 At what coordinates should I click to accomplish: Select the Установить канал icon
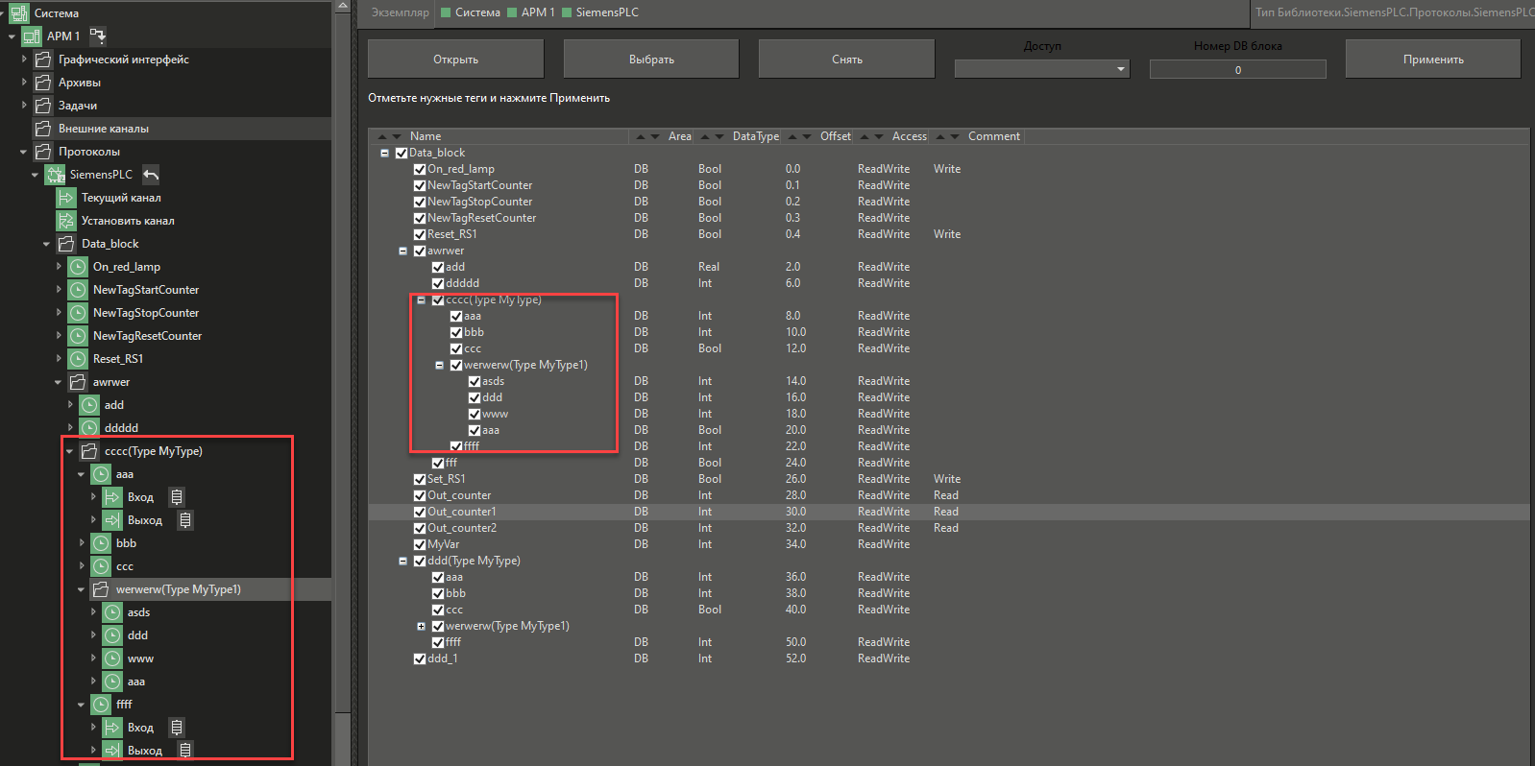pyautogui.click(x=66, y=221)
